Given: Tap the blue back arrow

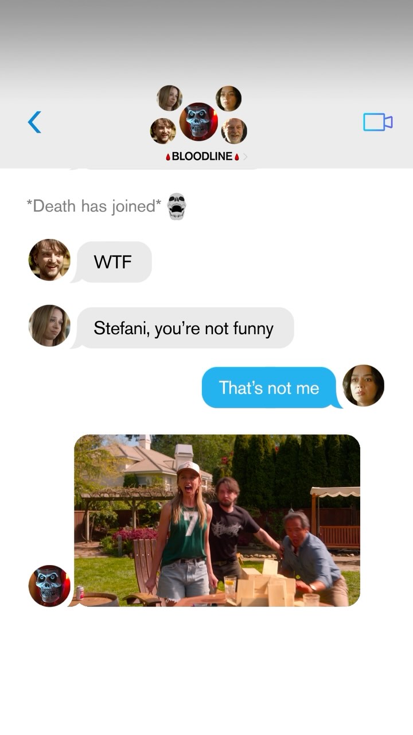Looking at the screenshot, I should pos(34,122).
